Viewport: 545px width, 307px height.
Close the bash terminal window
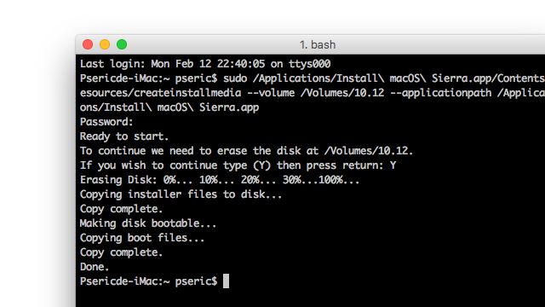click(x=88, y=44)
